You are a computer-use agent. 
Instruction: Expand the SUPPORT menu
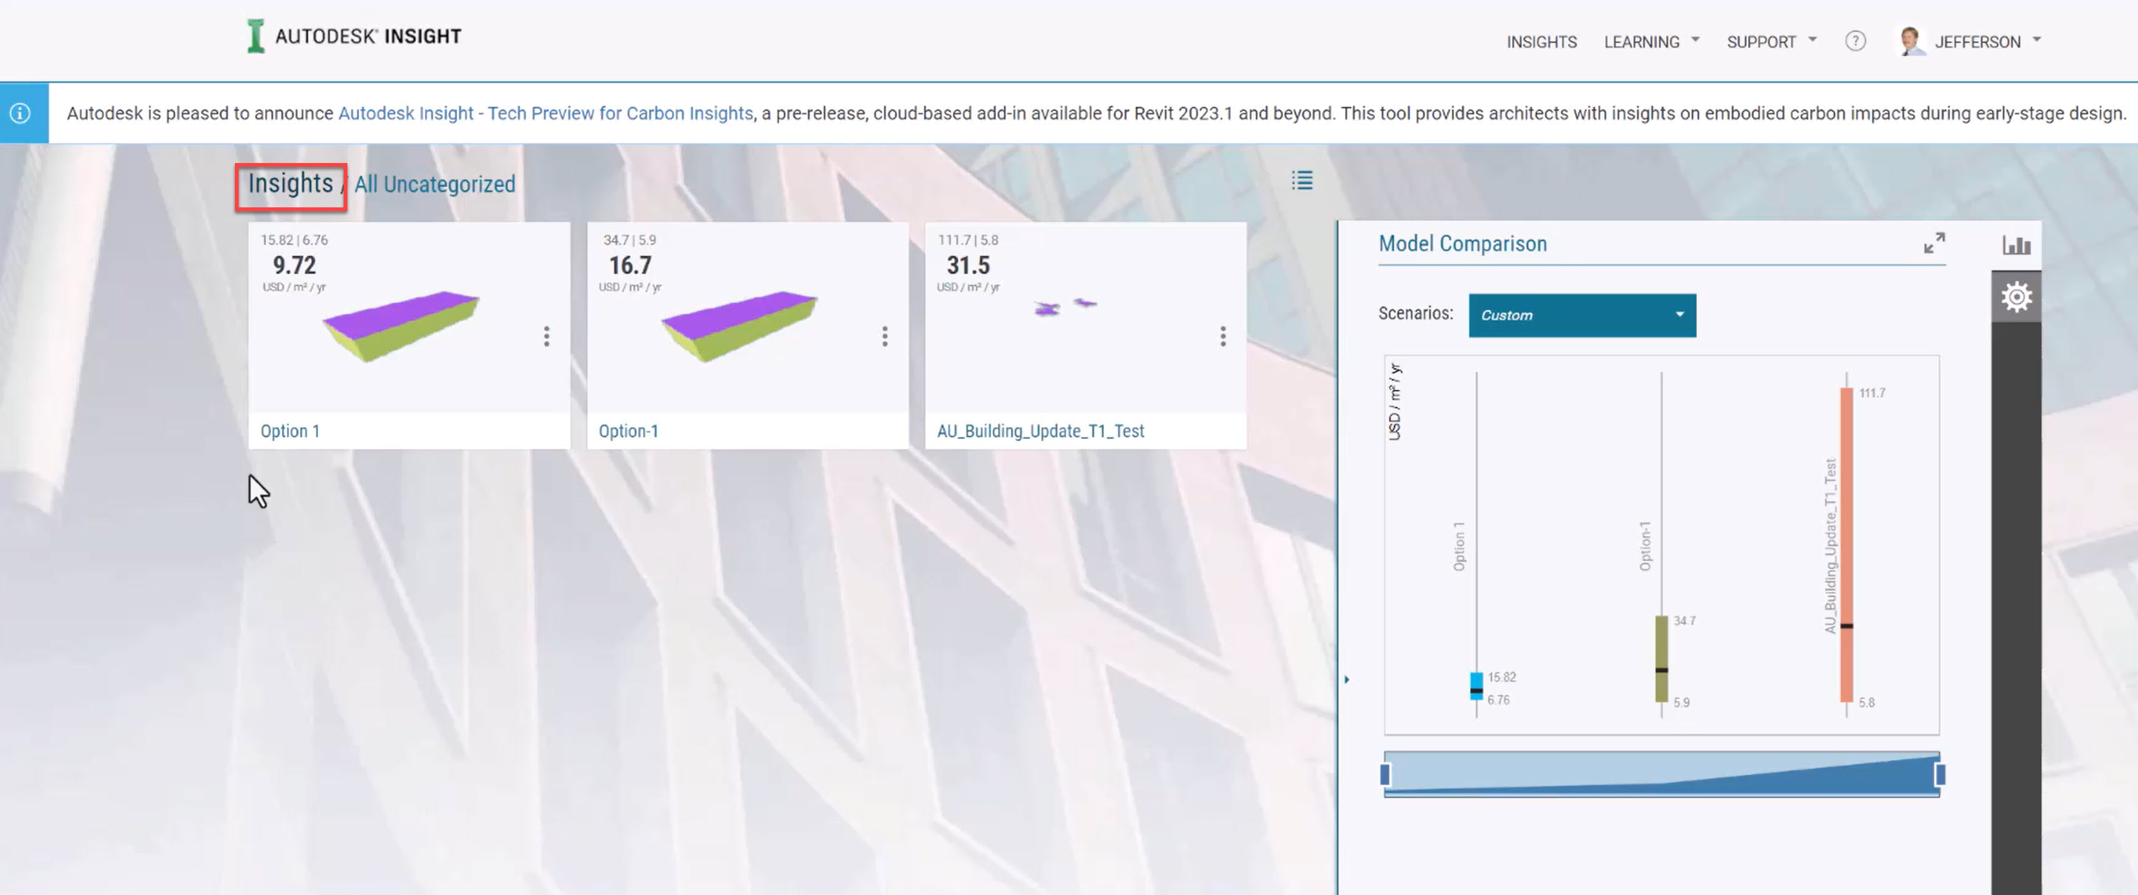point(1771,41)
